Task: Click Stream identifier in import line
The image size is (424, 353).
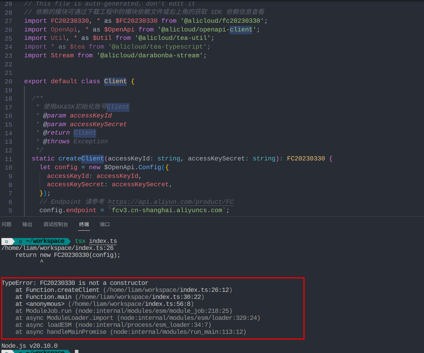Action: point(62,56)
